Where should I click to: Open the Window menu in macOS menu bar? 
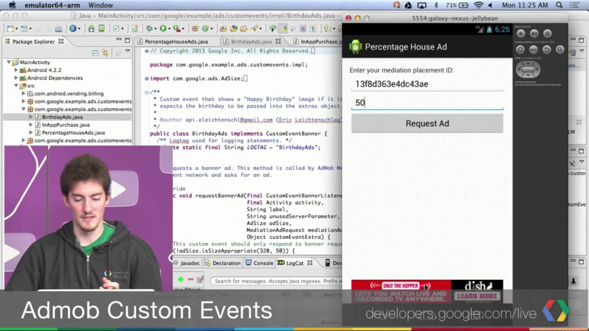coord(100,5)
